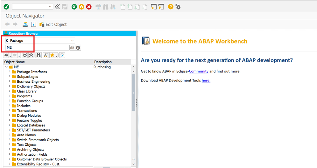317x168 pixels.
Task: Click the Superordinate Object List hierarchy icon
Action: [46, 55]
